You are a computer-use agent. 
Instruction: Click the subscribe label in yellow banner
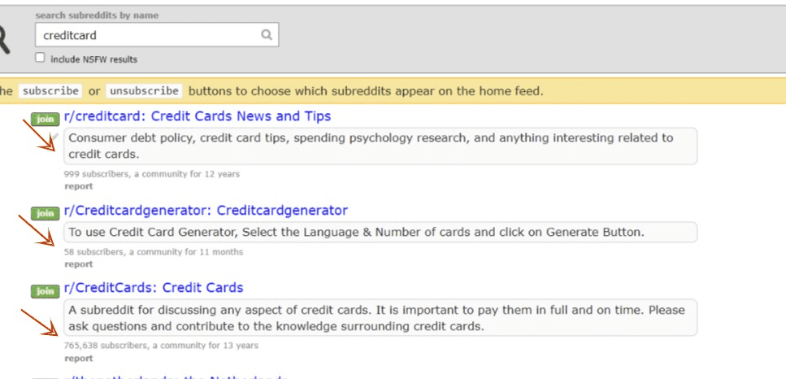pos(50,91)
